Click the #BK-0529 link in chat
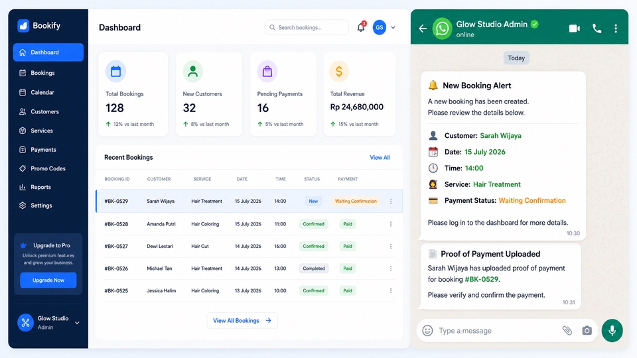The image size is (637, 358). pyautogui.click(x=482, y=280)
